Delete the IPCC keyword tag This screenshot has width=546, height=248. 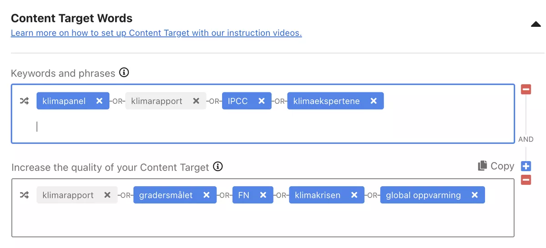point(262,101)
